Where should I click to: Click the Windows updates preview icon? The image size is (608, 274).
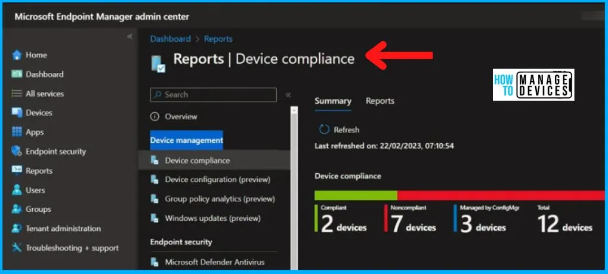pos(155,218)
